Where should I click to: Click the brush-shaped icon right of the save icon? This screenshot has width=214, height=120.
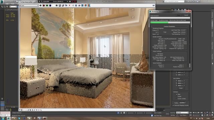pos(63,5)
